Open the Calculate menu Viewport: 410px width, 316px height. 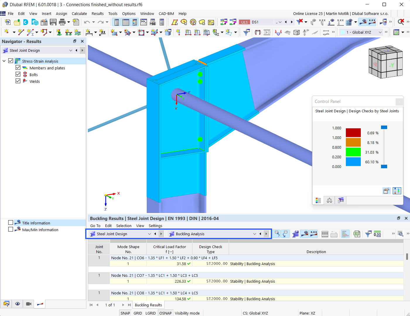(79, 13)
